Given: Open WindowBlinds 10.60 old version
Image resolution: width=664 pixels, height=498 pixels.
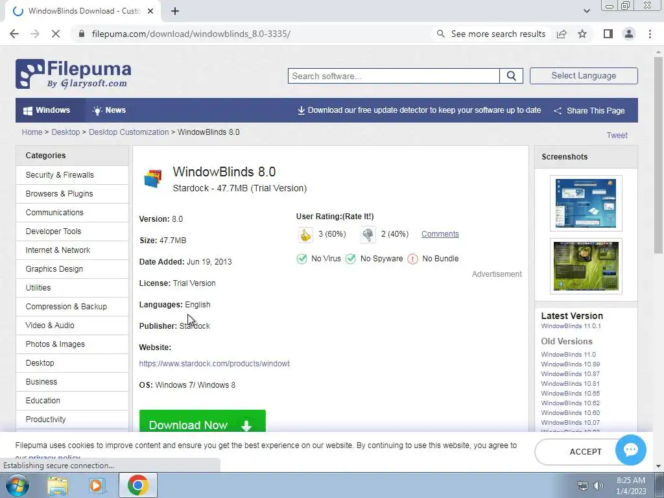Looking at the screenshot, I should pyautogui.click(x=571, y=413).
